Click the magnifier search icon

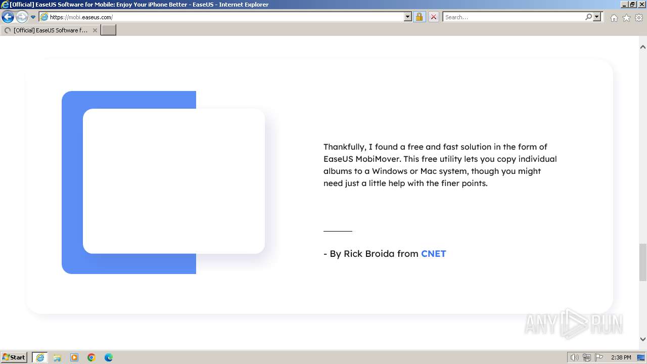click(x=588, y=17)
